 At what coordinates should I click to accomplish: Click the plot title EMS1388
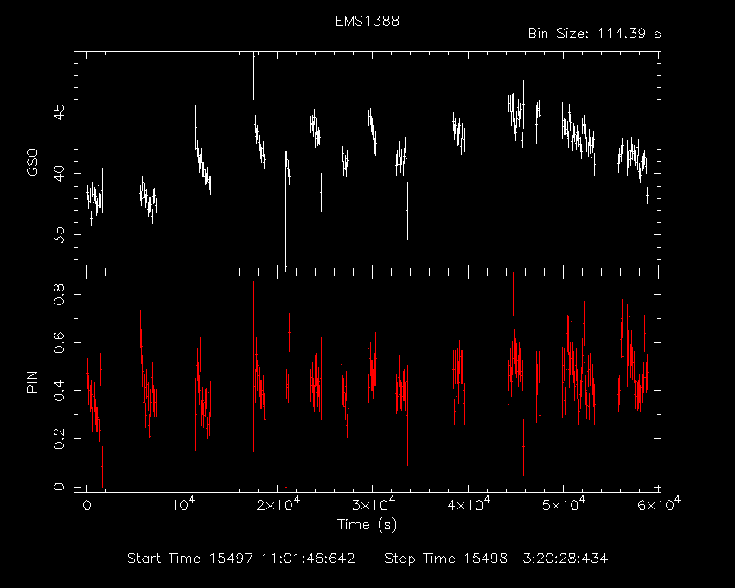coord(367,21)
